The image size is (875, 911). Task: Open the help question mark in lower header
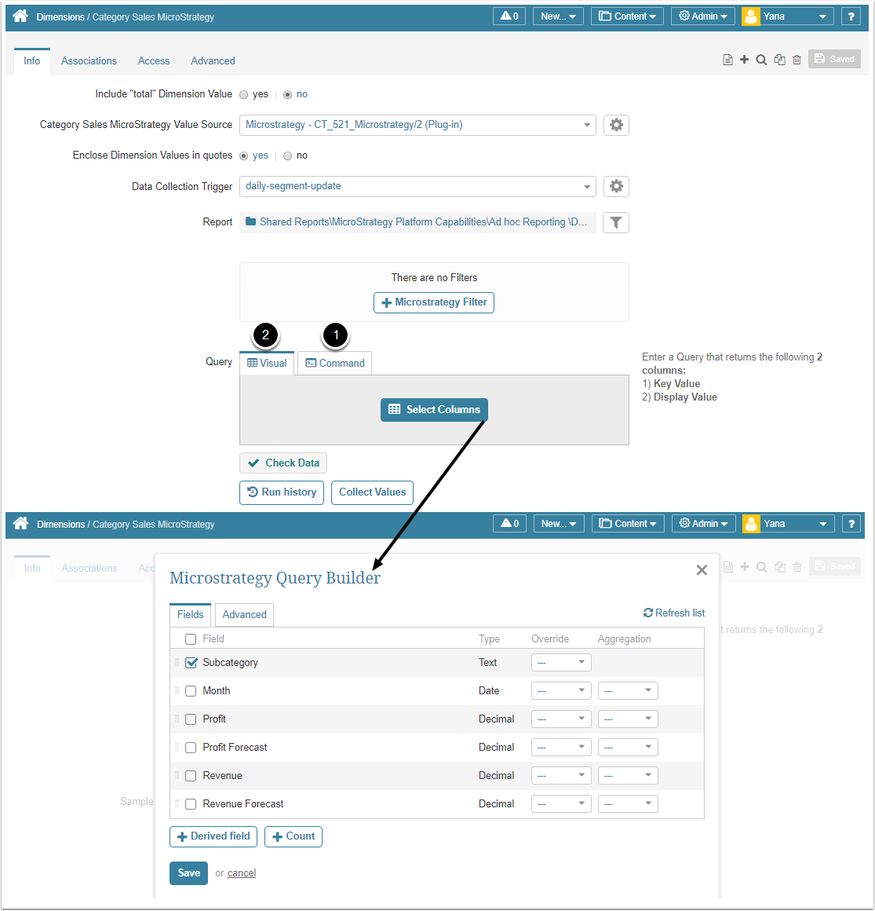851,524
